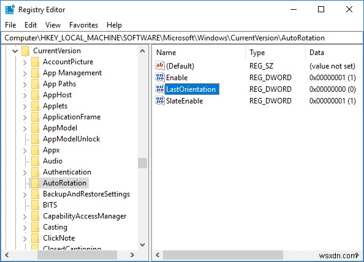Click the values pane scroll left arrow
The image size is (364, 262).
(x=157, y=255)
